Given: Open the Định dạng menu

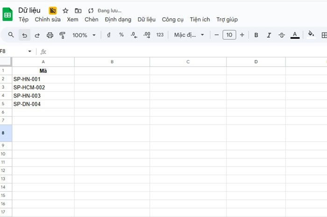Looking at the screenshot, I should click(x=118, y=20).
